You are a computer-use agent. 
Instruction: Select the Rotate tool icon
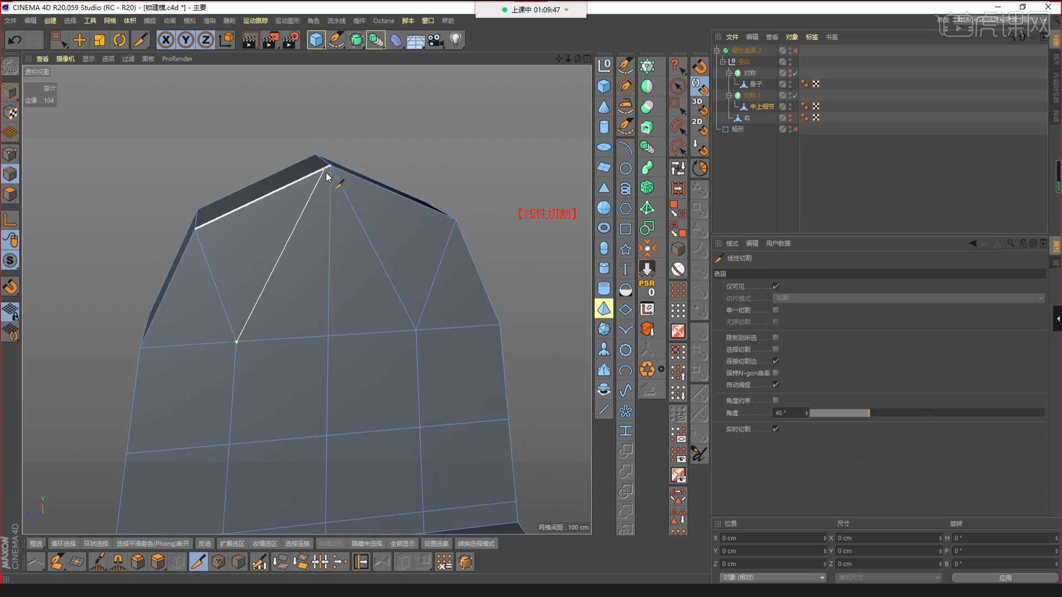click(119, 40)
